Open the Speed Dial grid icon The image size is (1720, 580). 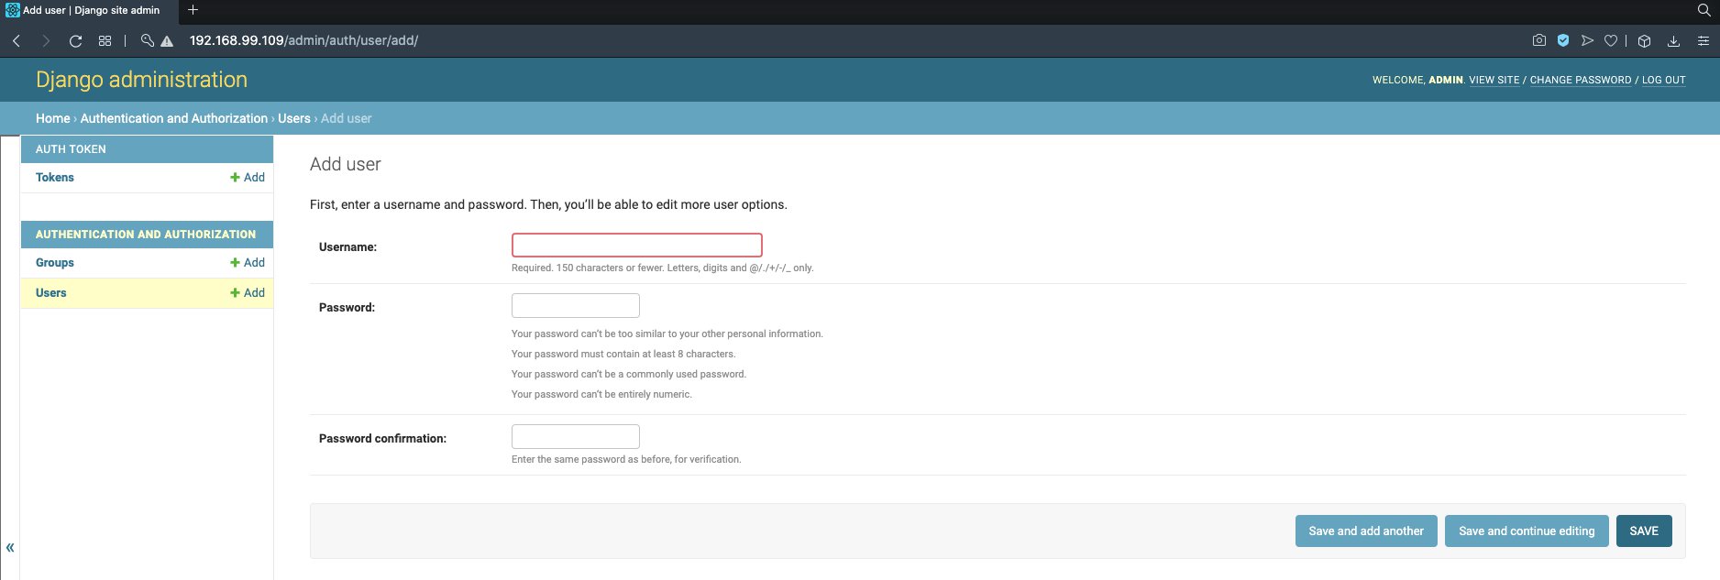tap(105, 41)
